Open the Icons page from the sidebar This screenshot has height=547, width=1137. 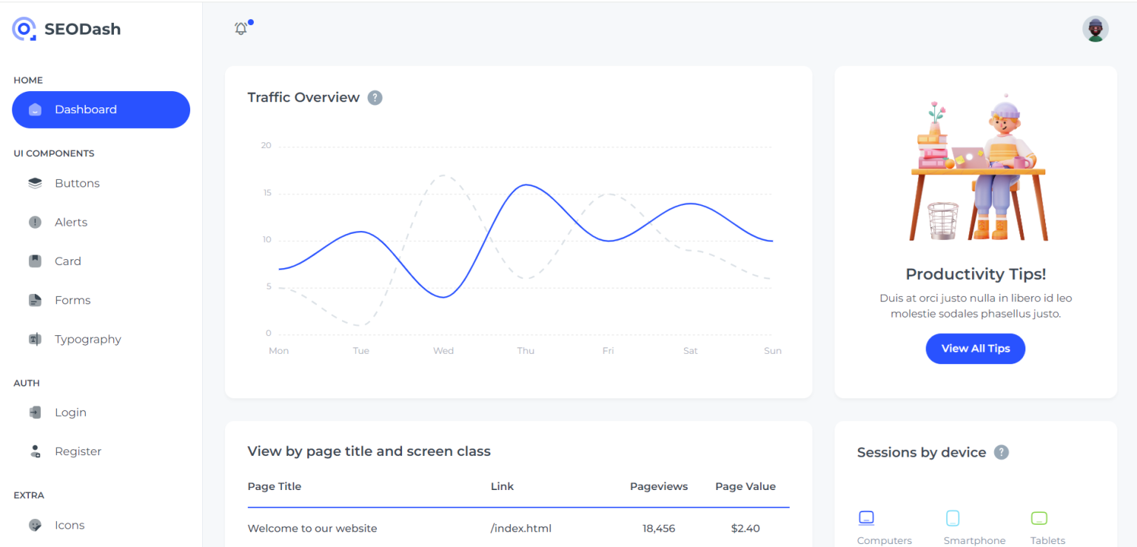coord(34,525)
